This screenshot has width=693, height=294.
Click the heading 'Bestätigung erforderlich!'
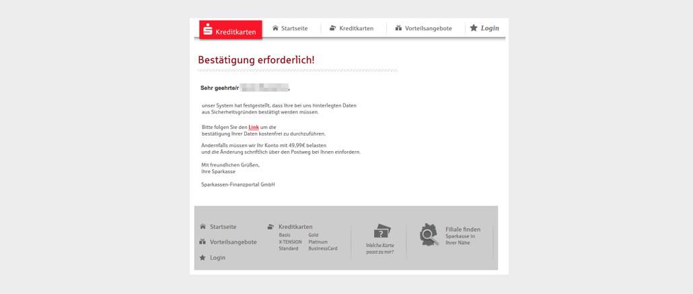tap(256, 60)
